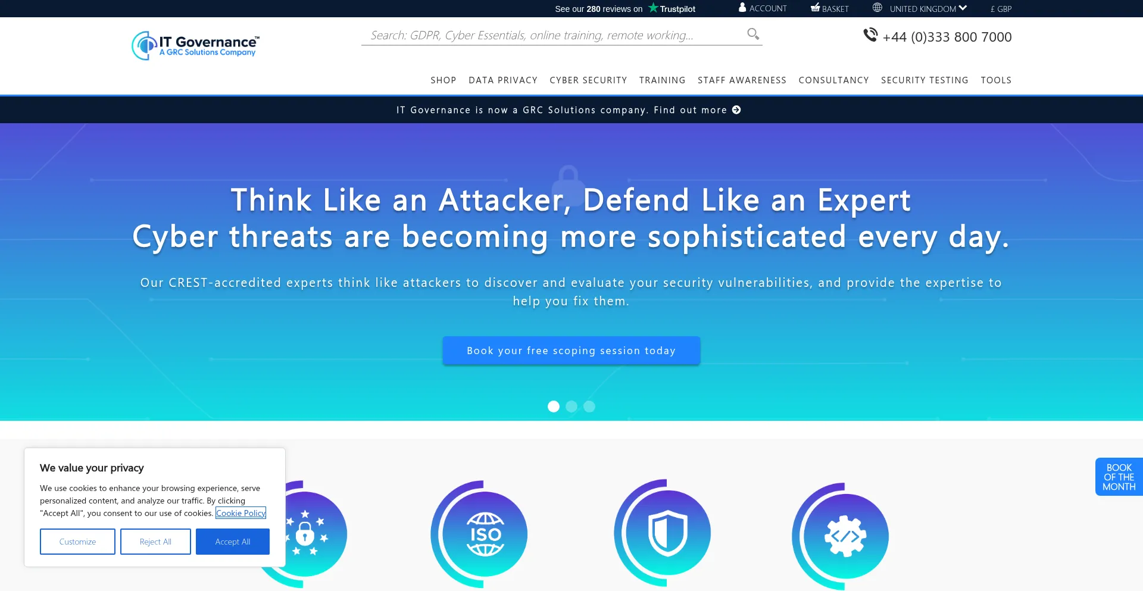
Task: Click the ISO globe circular icon
Action: pos(485,534)
